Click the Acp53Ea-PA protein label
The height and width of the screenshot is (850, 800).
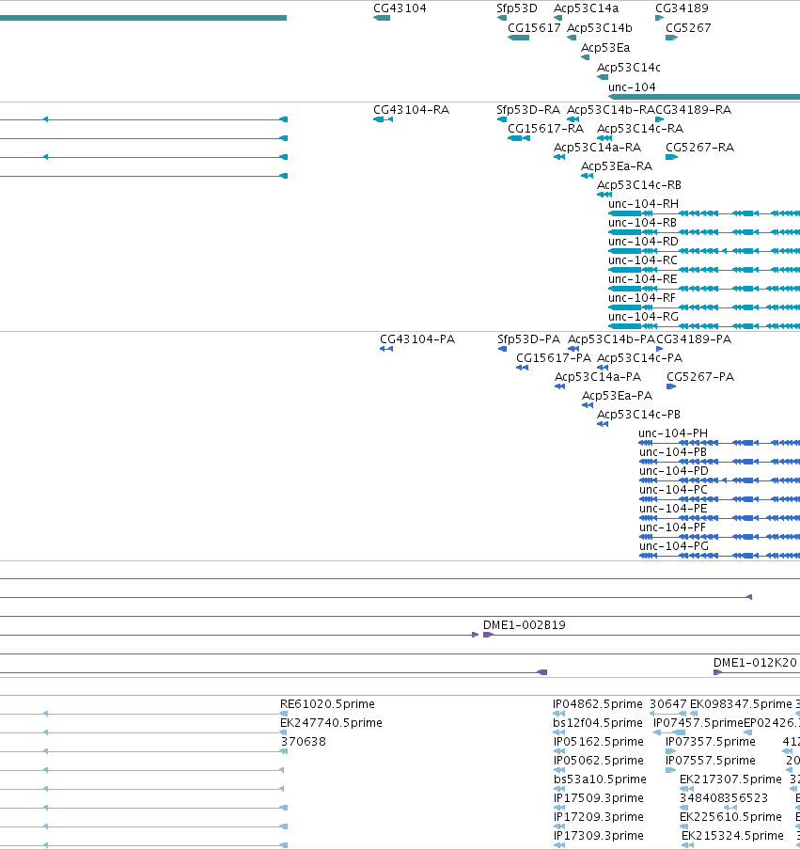[x=617, y=395]
